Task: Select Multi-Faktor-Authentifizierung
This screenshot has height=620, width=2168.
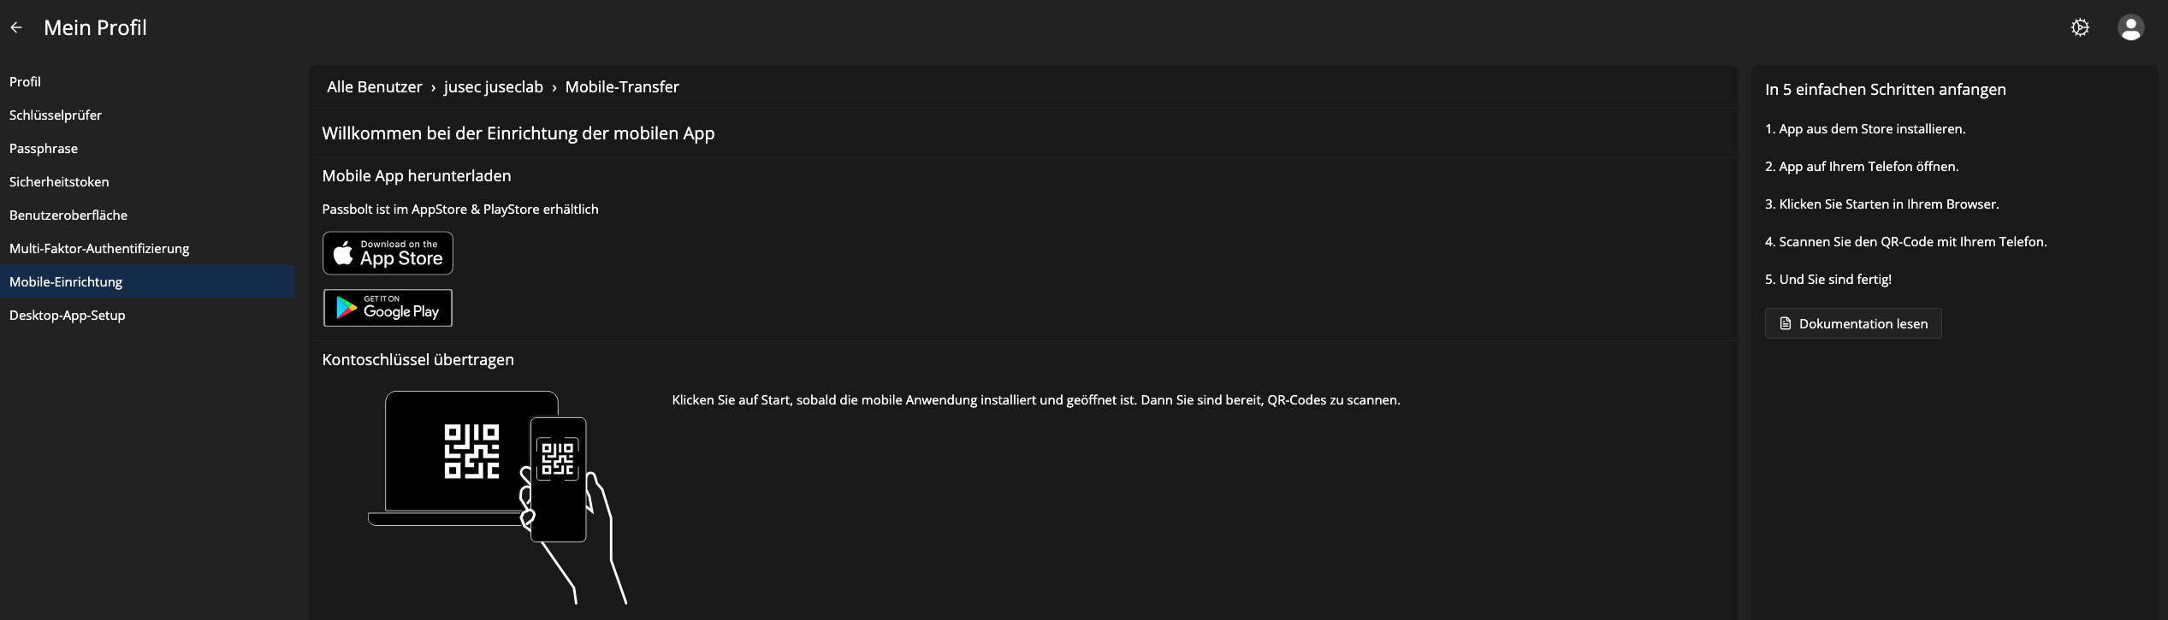Action: (x=99, y=249)
